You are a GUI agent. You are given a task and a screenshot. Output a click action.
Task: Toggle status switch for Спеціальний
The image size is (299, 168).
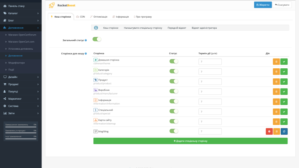click(x=174, y=111)
